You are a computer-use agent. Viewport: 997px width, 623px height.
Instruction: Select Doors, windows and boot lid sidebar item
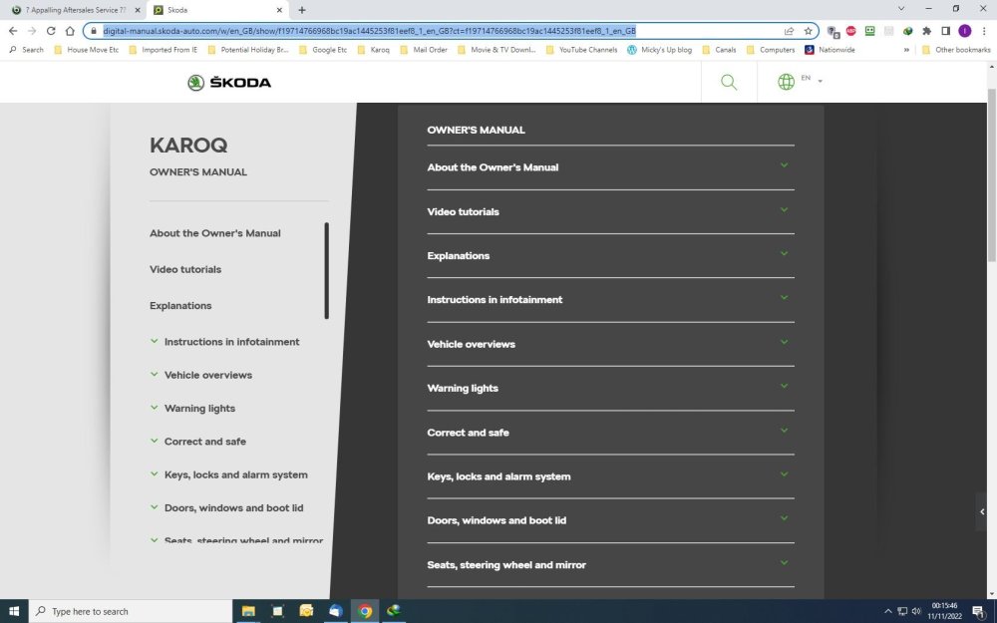[234, 508]
